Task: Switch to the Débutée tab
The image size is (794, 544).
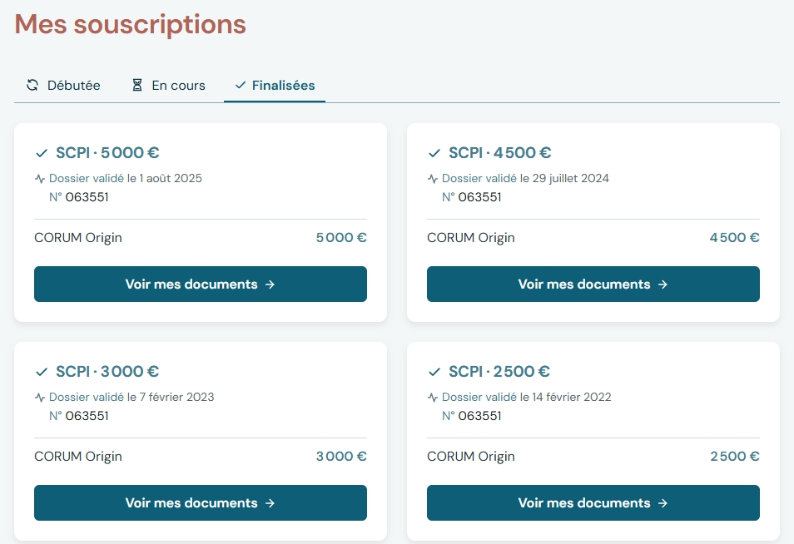Action: point(63,86)
